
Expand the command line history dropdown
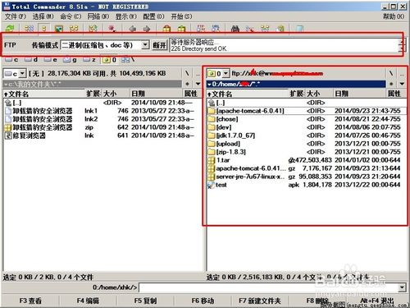[402, 287]
